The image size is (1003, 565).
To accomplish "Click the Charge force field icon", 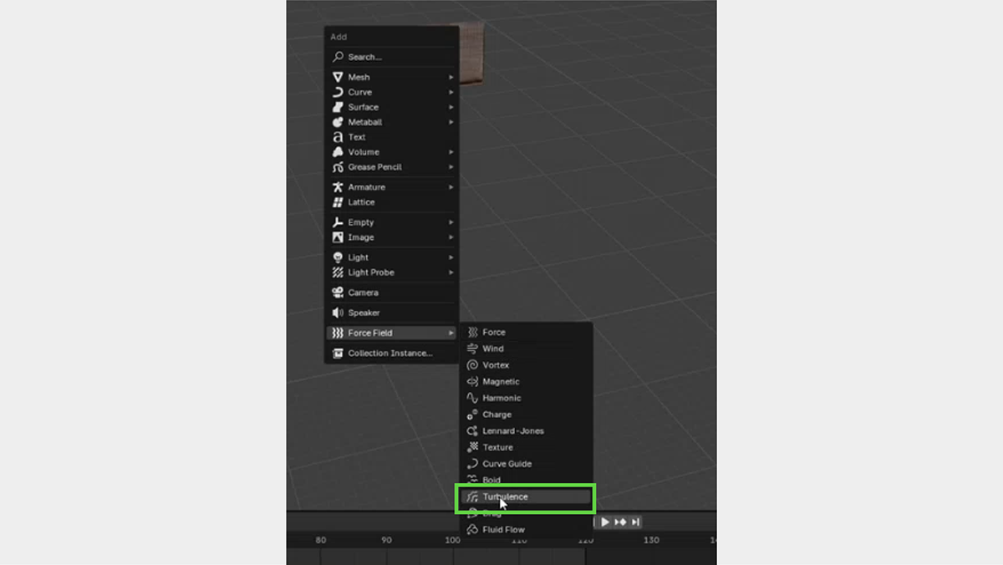I will tap(472, 415).
